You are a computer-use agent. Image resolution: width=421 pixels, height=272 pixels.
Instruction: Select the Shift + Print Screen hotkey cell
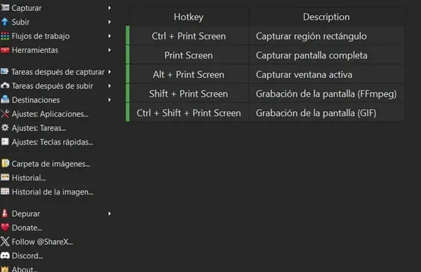click(x=189, y=94)
